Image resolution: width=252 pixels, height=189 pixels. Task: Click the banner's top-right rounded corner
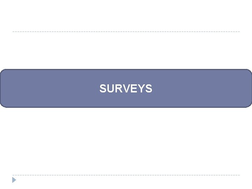click(x=249, y=72)
